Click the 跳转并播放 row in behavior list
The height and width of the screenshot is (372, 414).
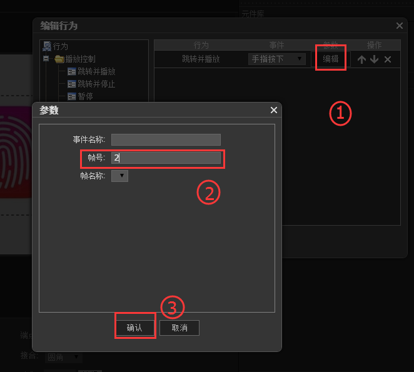(201, 59)
